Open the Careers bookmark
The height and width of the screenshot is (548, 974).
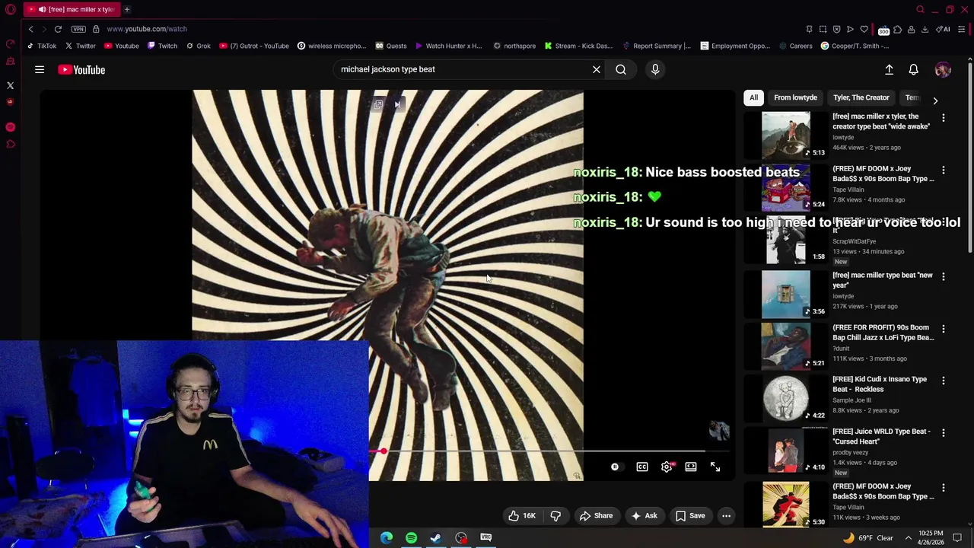click(x=795, y=46)
